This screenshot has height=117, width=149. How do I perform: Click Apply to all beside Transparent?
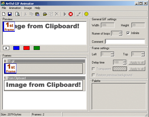coord(137,69)
